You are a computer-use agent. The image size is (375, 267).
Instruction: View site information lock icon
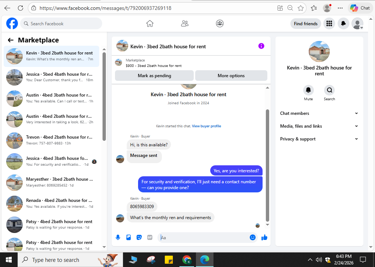click(34, 8)
